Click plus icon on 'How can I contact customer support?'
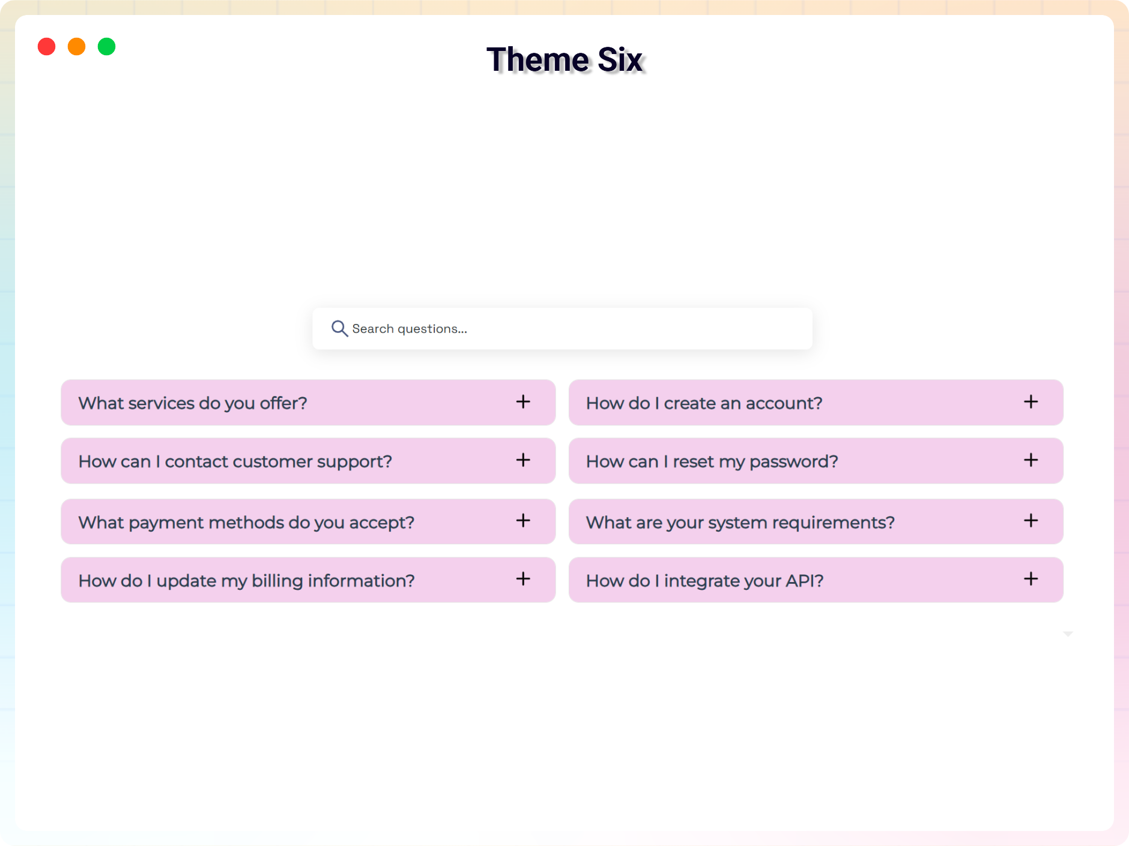 [x=523, y=460]
